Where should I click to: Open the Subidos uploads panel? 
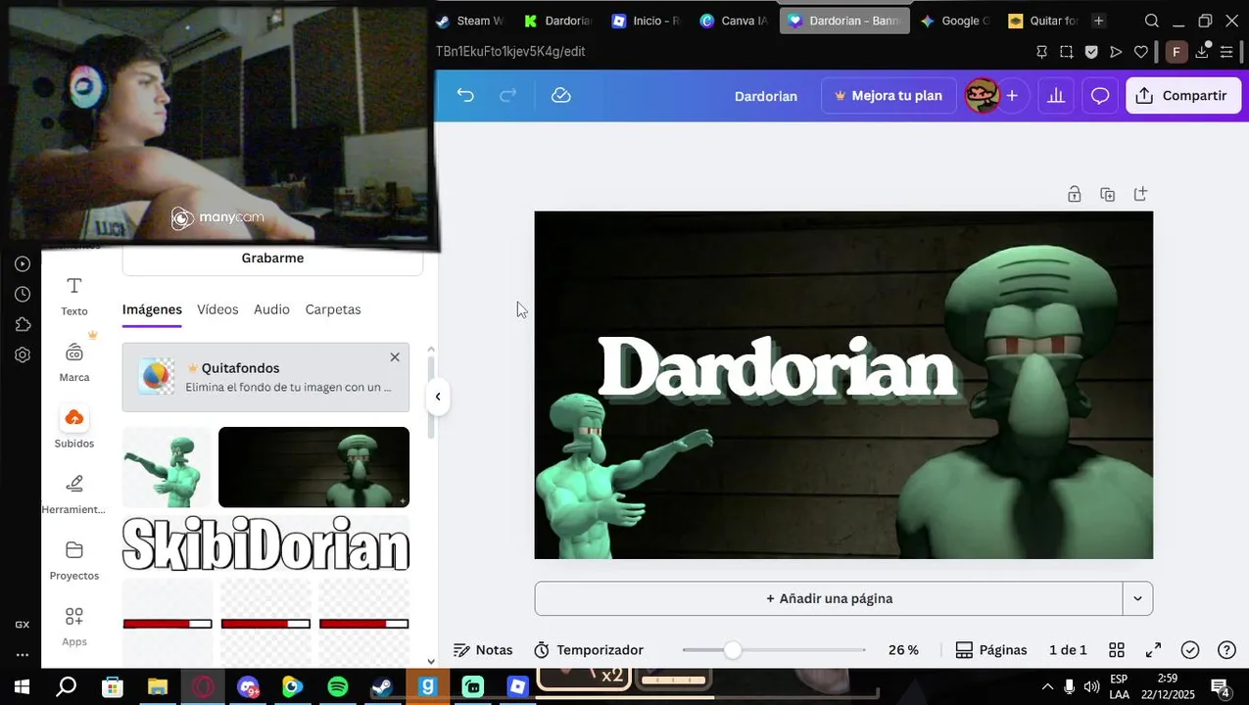74,428
